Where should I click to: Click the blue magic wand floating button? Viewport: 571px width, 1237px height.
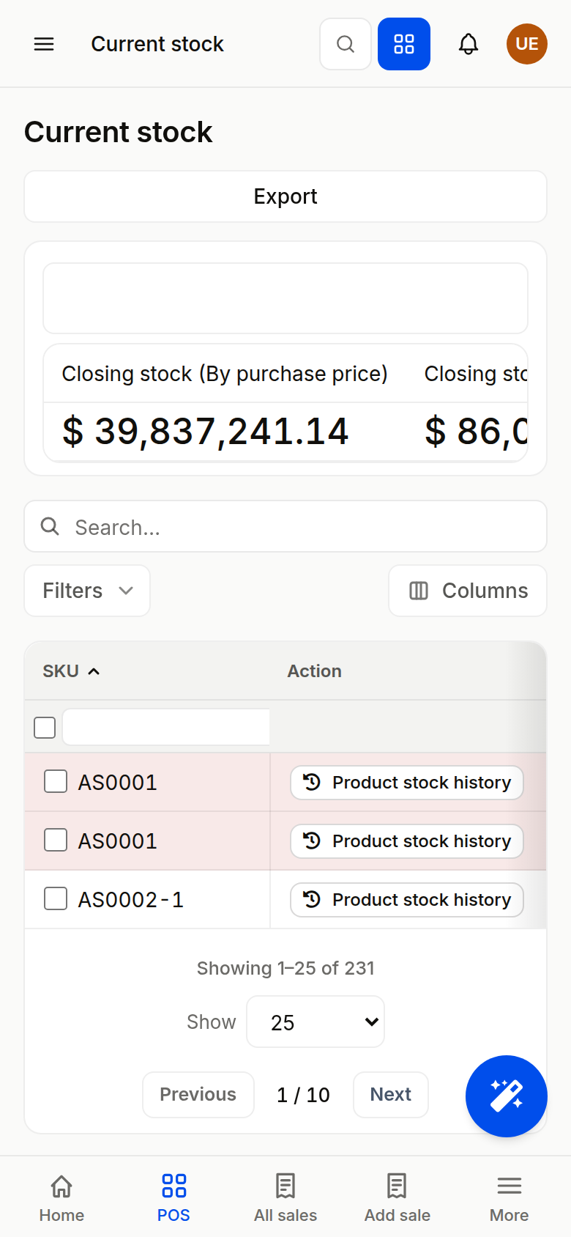click(x=507, y=1096)
